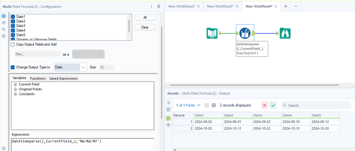Enable Copy Output Fields and Add

coord(13,44)
